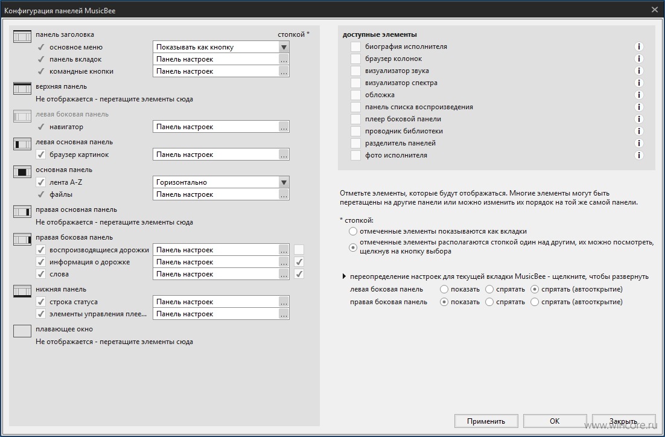This screenshot has width=665, height=437.
Task: Toggle the строка статуса checkbox
Action: [40, 302]
